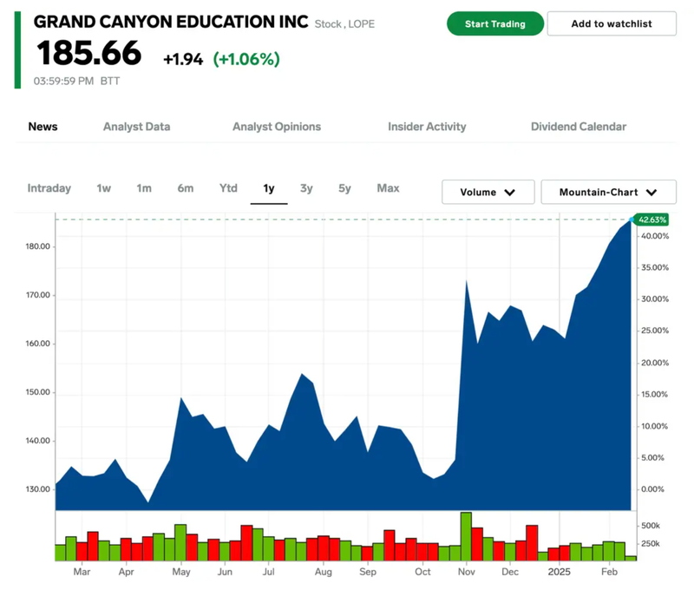Choose the 6m chart period
The height and width of the screenshot is (590, 694).
(186, 188)
